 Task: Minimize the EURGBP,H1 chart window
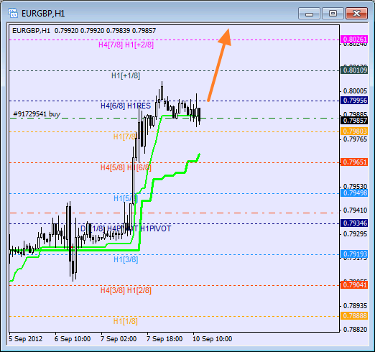(x=309, y=14)
